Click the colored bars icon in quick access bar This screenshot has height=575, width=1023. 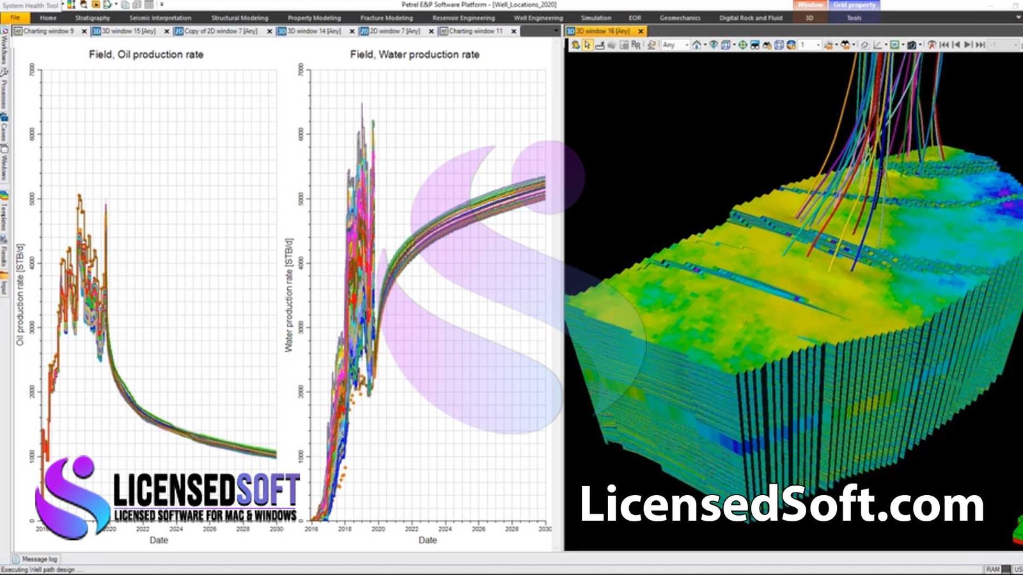(x=70, y=4)
